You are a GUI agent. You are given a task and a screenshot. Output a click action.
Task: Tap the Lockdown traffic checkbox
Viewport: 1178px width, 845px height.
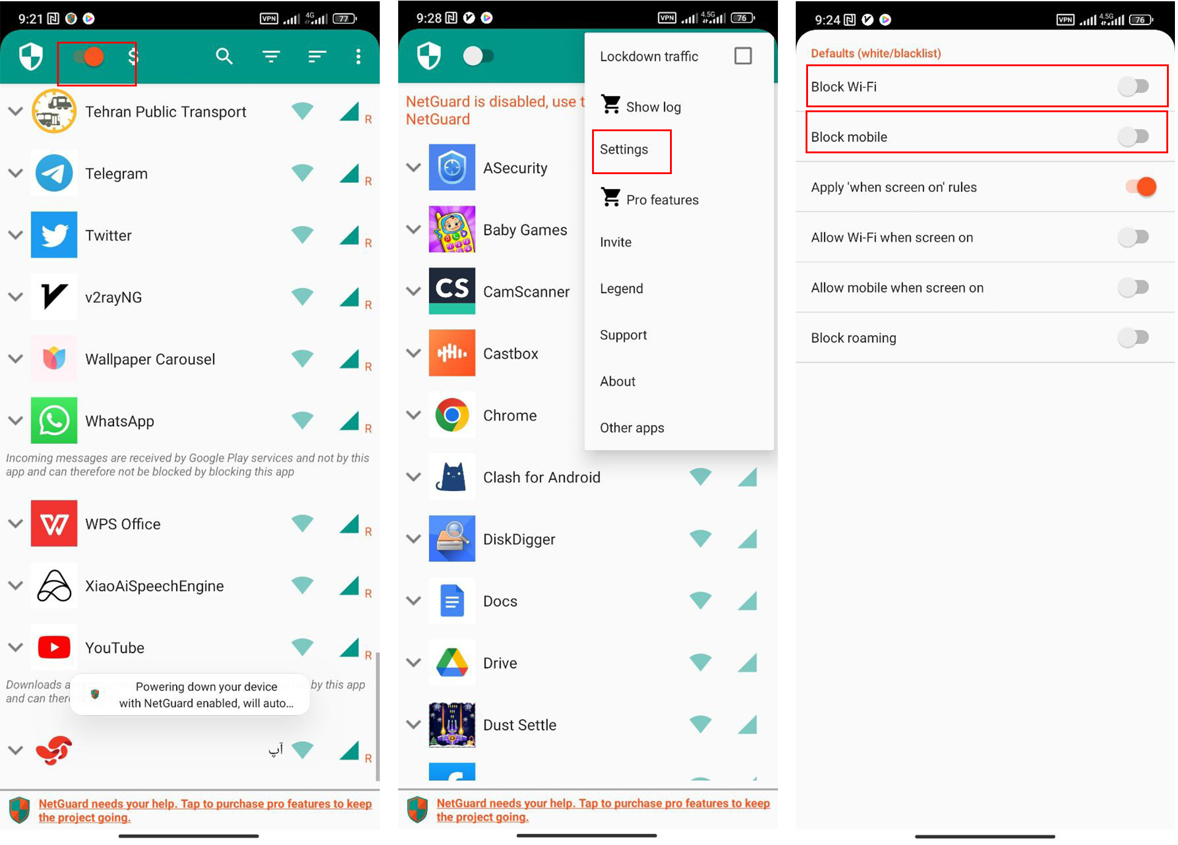744,56
